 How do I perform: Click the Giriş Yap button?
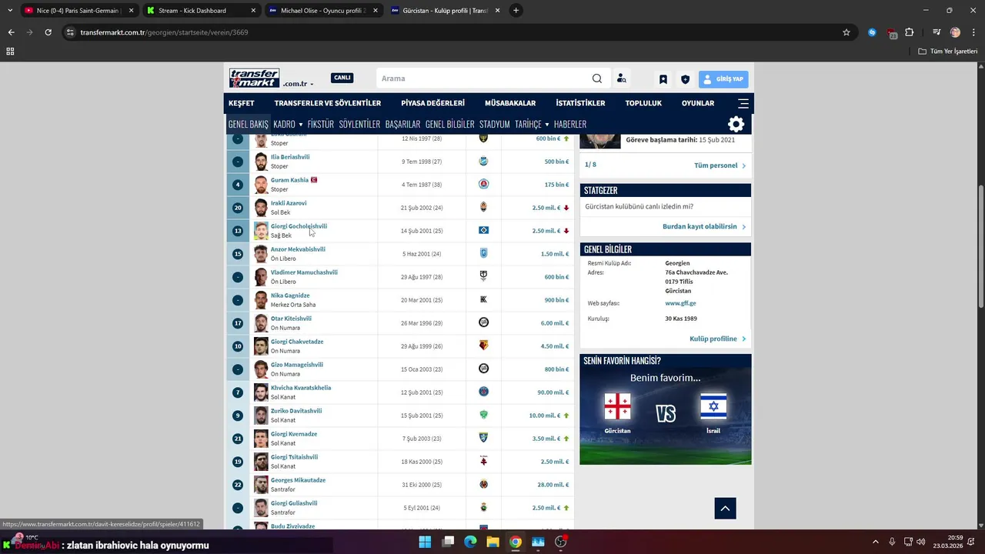(x=723, y=79)
